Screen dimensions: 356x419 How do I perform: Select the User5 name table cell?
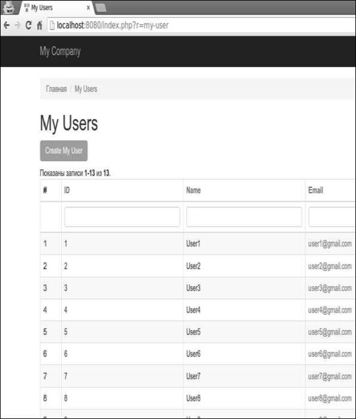(193, 332)
